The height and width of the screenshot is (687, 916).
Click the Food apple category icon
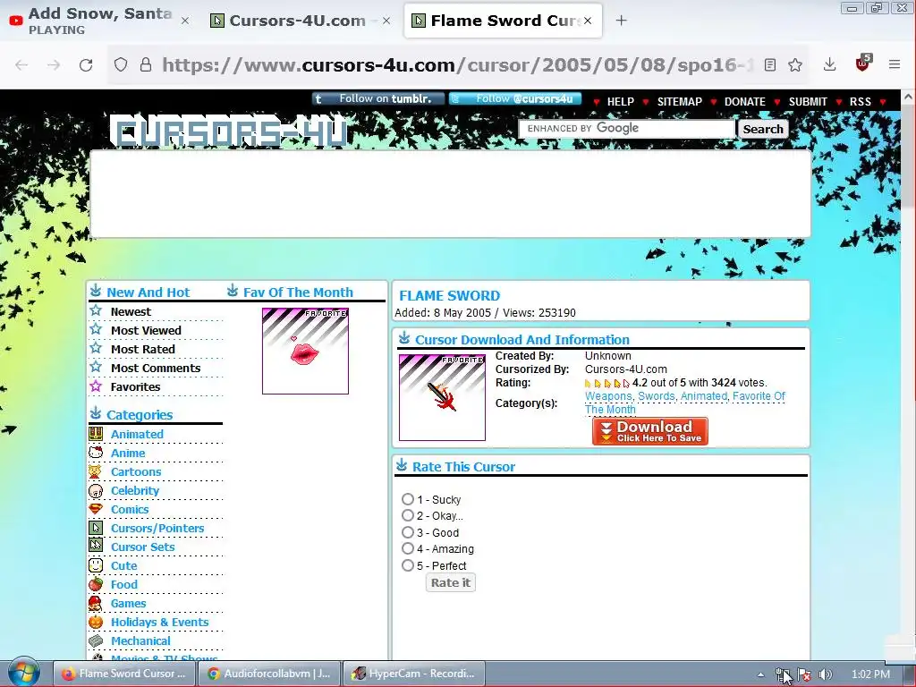[x=96, y=584]
